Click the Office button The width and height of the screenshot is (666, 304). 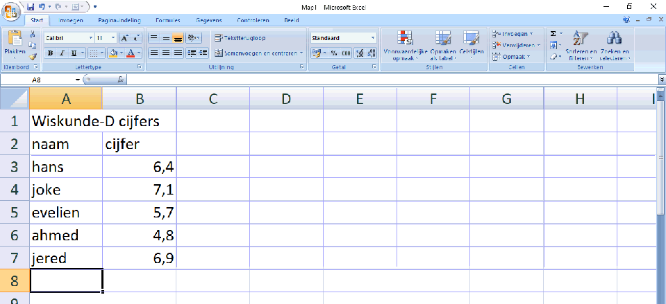click(x=12, y=10)
